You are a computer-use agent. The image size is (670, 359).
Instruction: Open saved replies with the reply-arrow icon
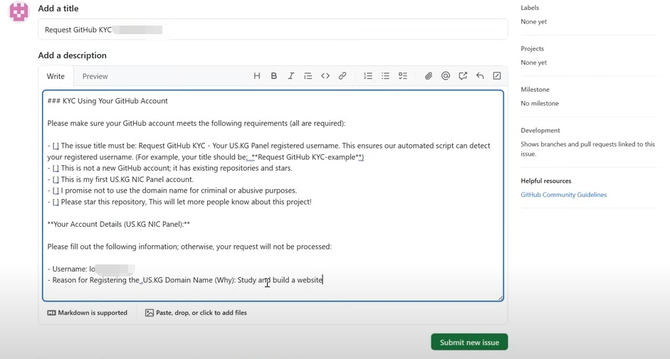pyautogui.click(x=480, y=76)
